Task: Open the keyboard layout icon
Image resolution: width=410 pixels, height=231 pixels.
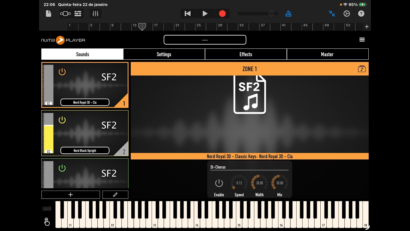Action: 47,209
